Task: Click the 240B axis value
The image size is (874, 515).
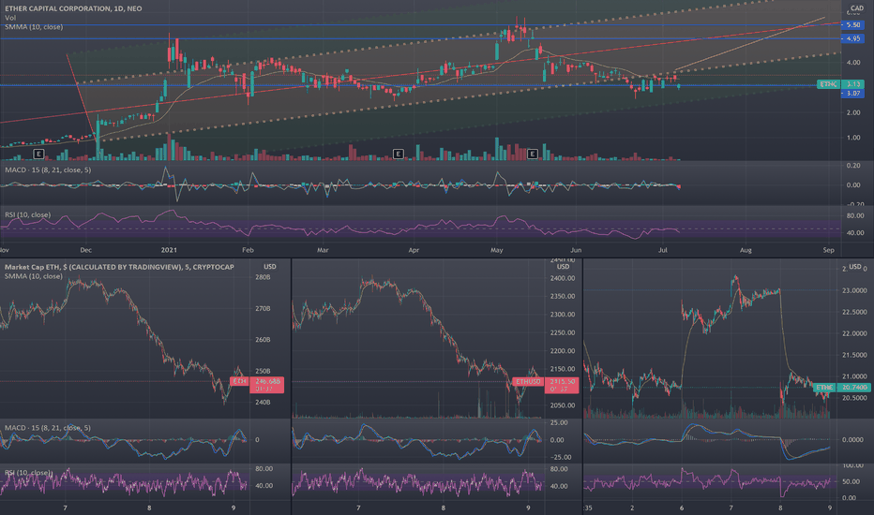Action: point(263,402)
